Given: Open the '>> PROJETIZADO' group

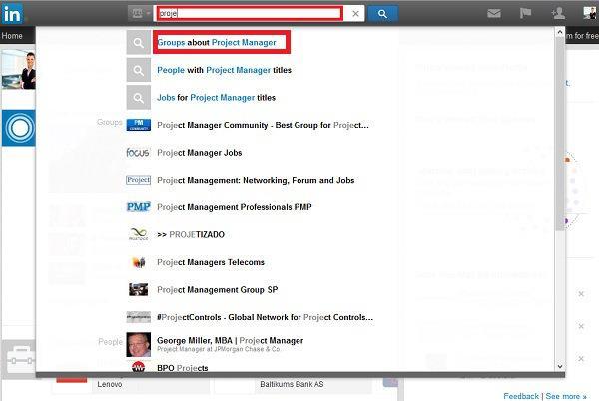Looking at the screenshot, I should [191, 235].
